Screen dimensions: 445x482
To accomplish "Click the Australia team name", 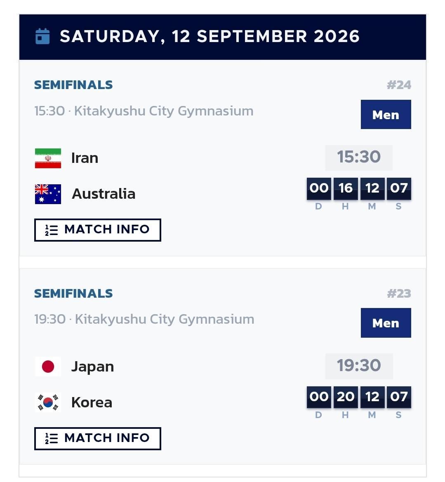I will 104,194.
